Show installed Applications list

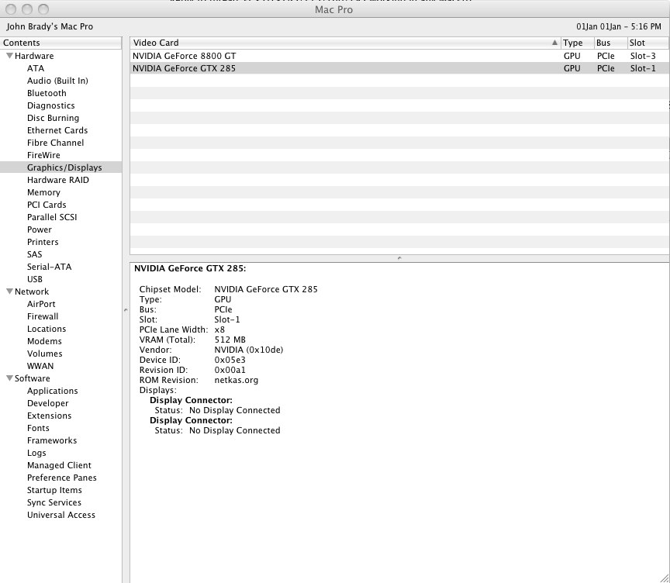52,391
